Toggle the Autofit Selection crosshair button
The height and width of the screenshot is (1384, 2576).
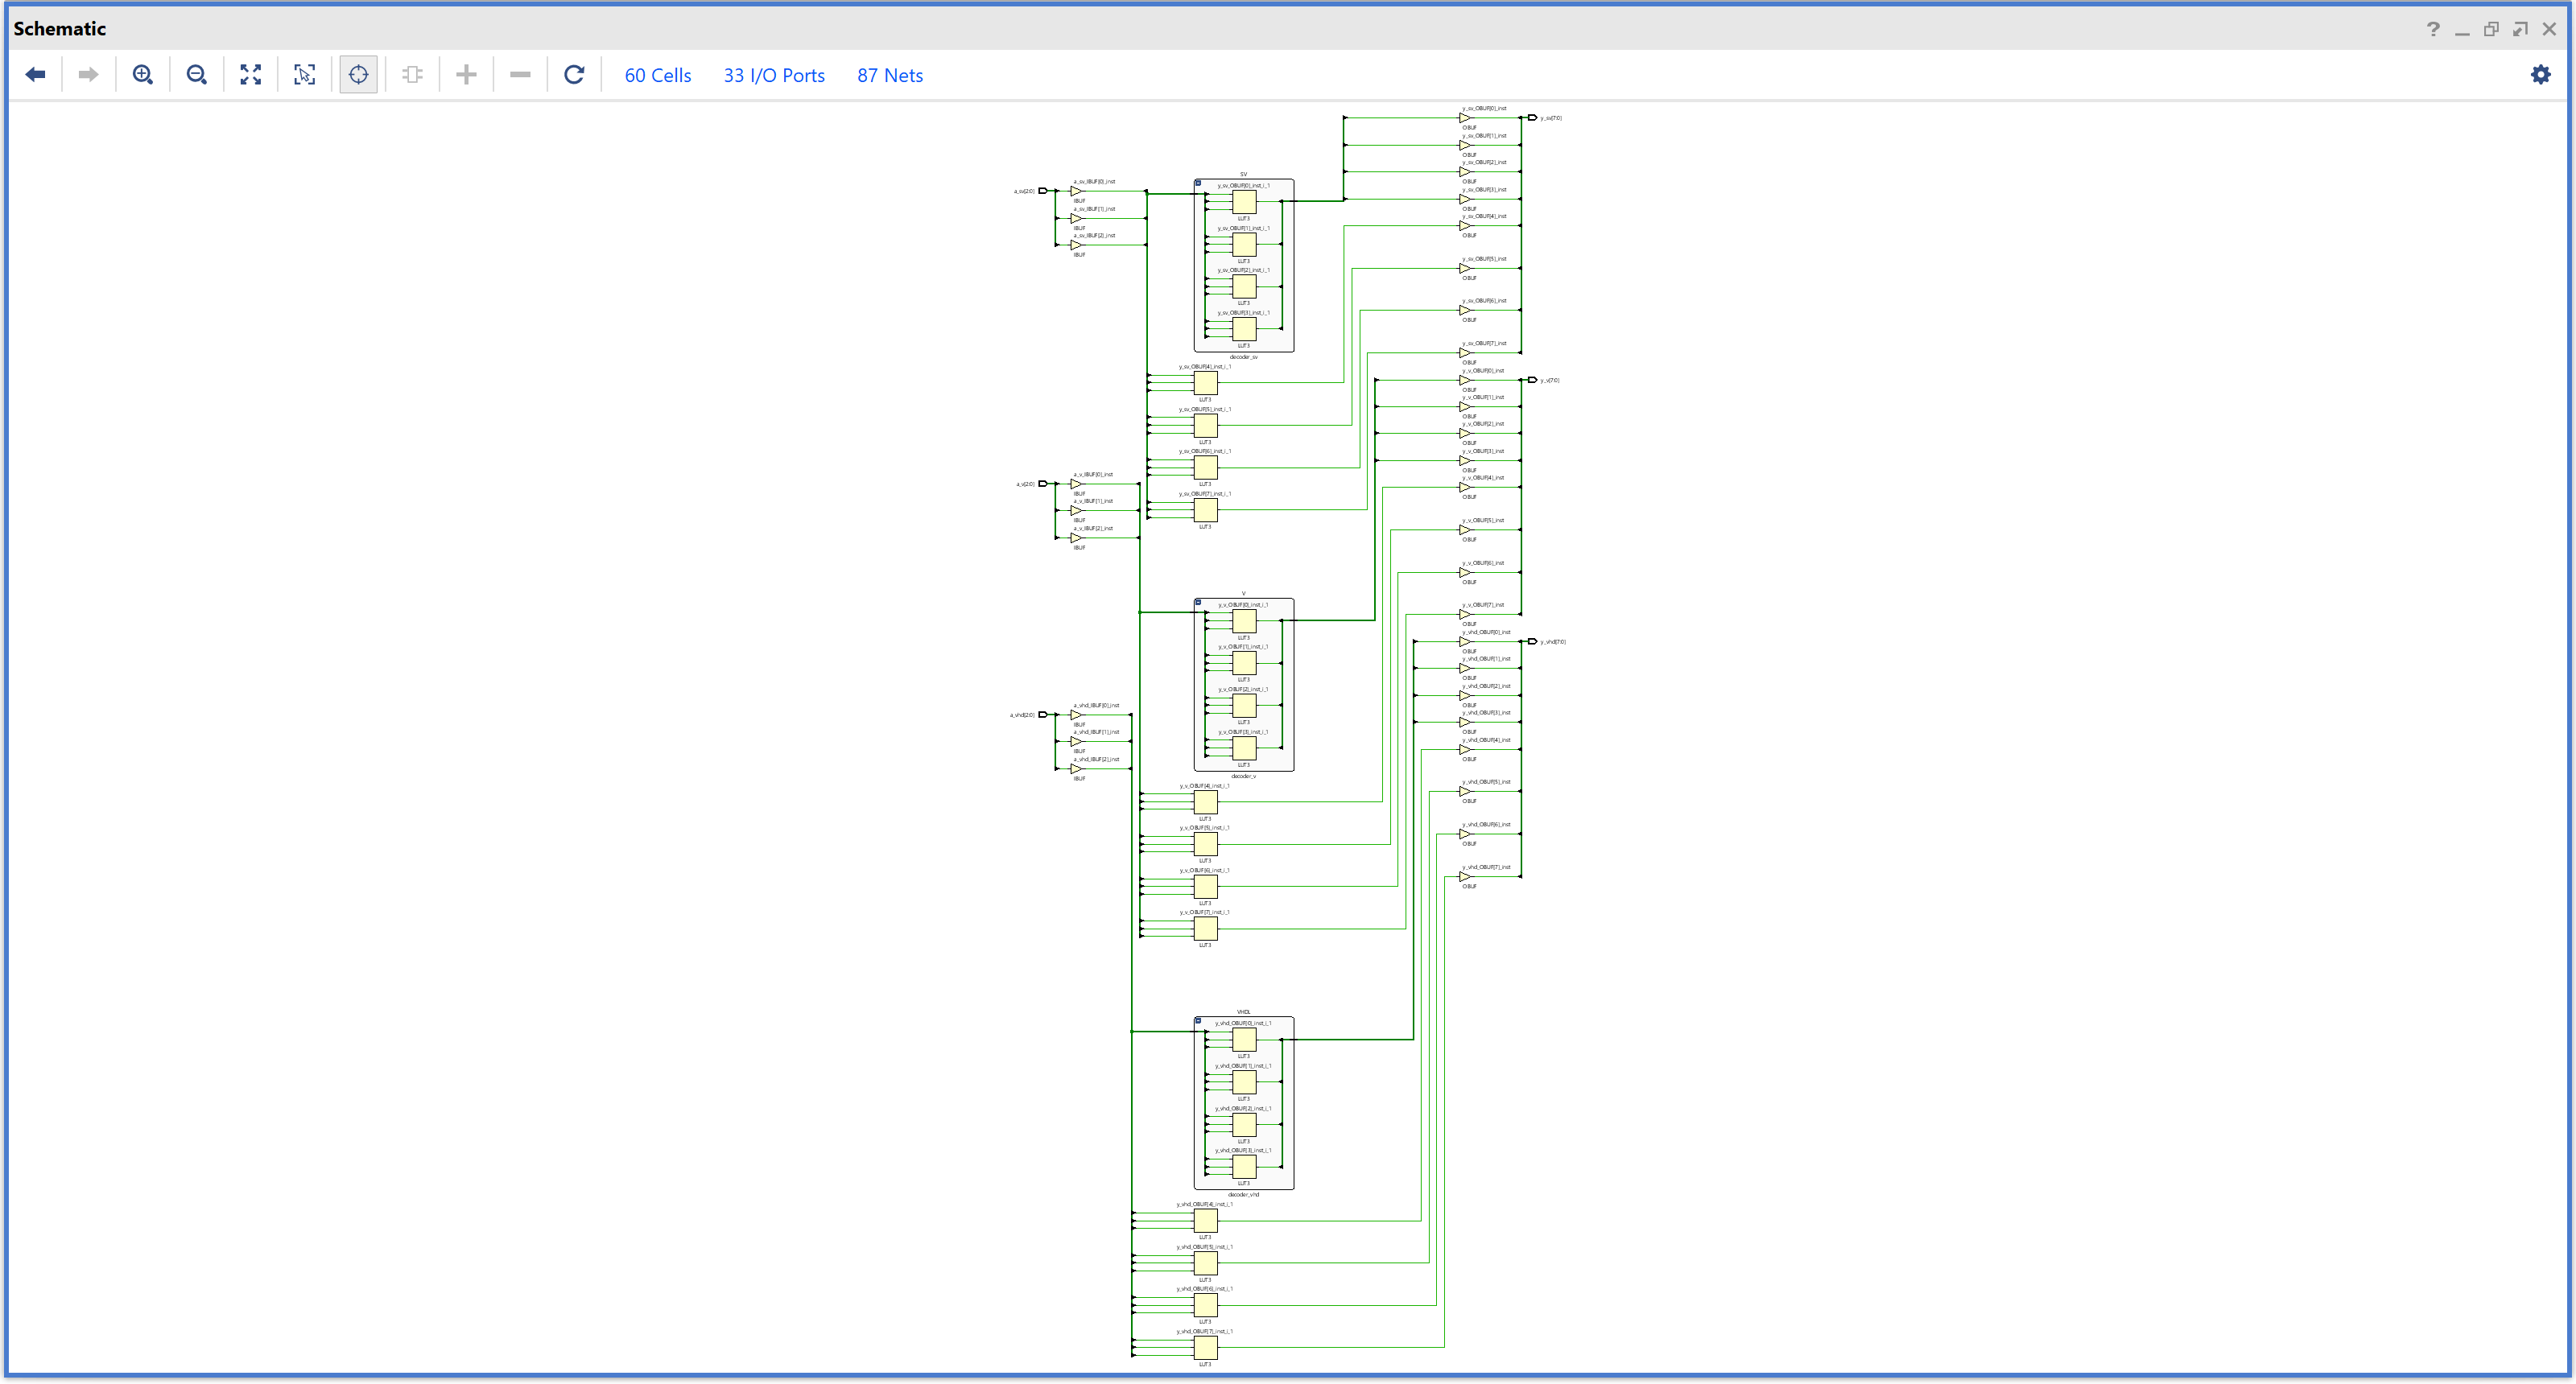coord(359,75)
